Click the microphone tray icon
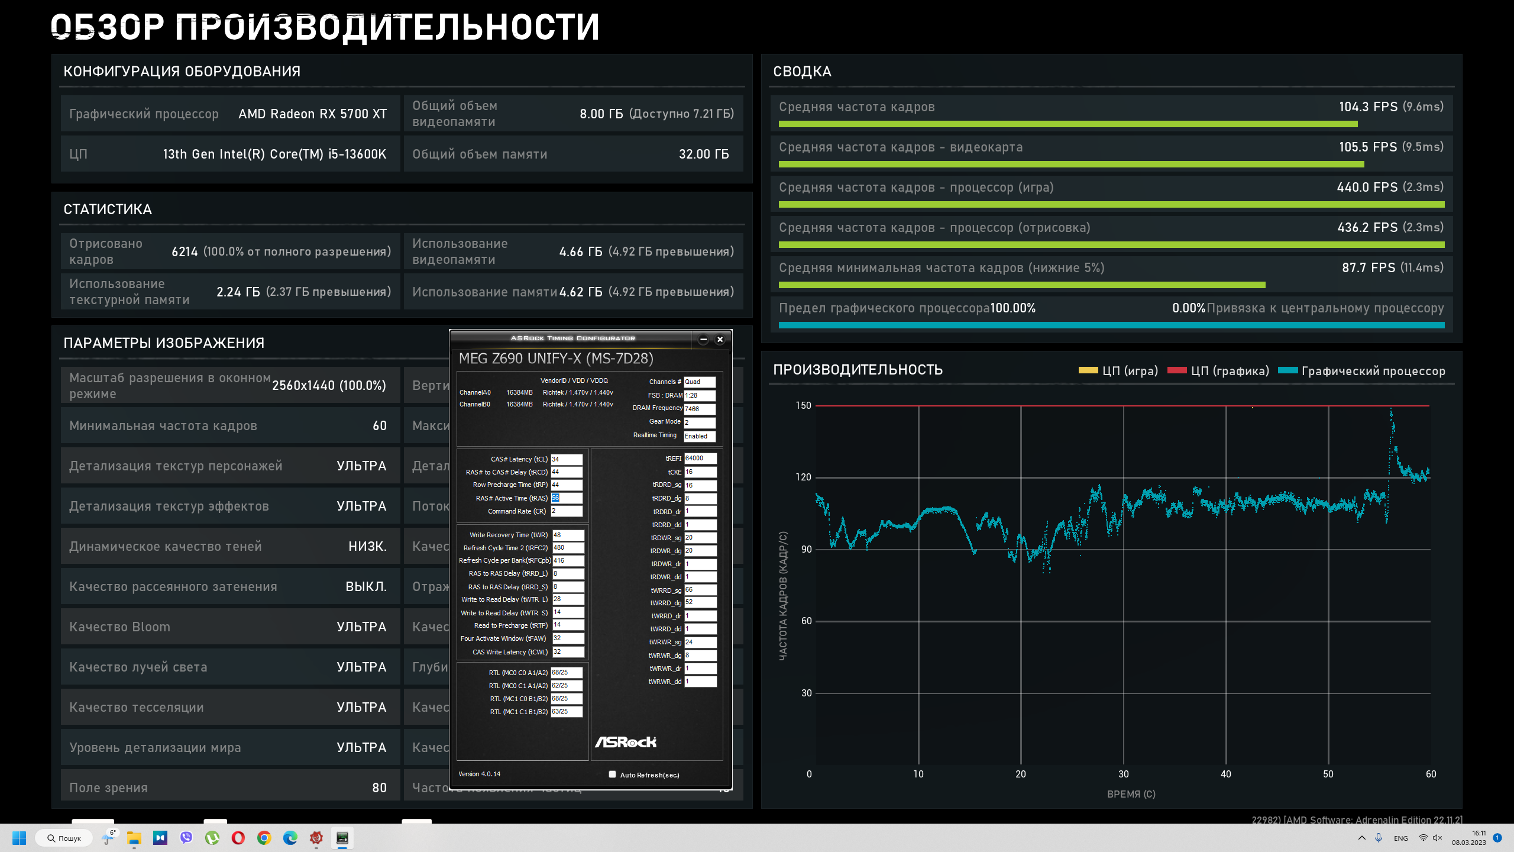 1379,838
